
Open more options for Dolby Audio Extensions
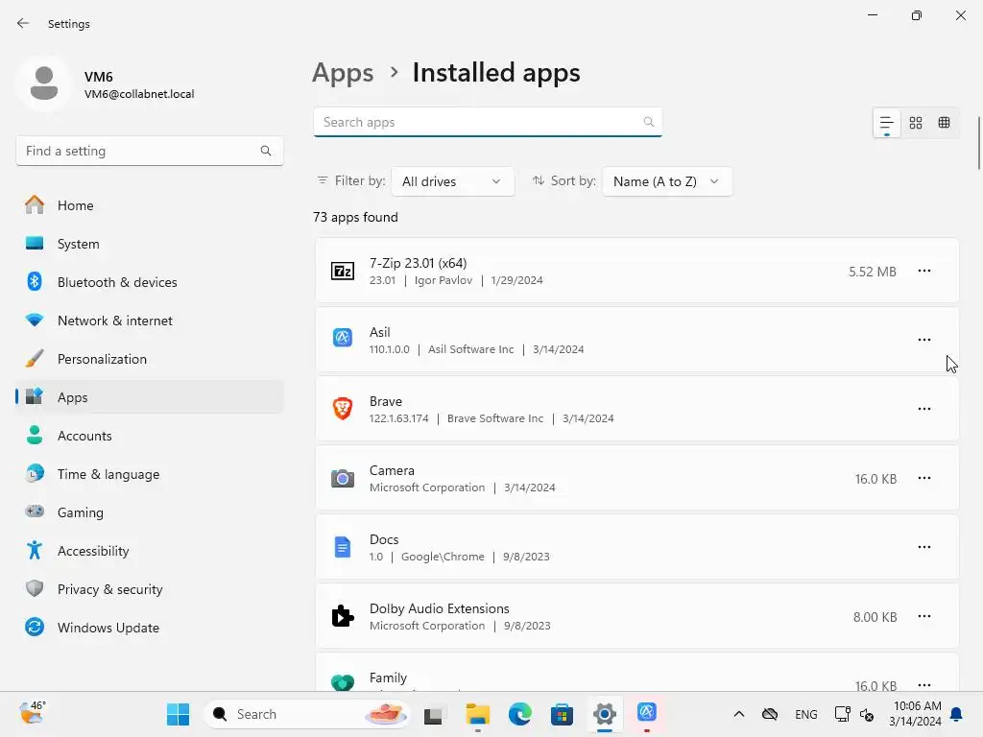tap(924, 616)
